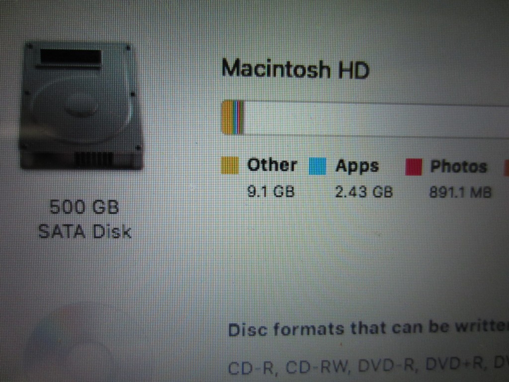Click the SATA Disk label
This screenshot has width=509, height=382.
(85, 232)
